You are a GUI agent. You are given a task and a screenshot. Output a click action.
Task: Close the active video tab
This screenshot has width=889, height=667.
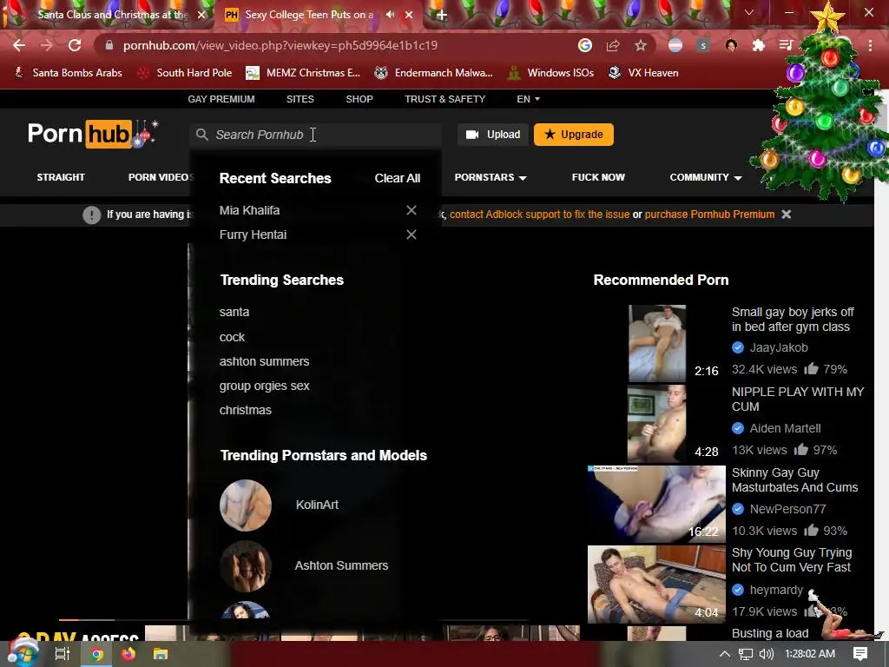[x=409, y=15]
